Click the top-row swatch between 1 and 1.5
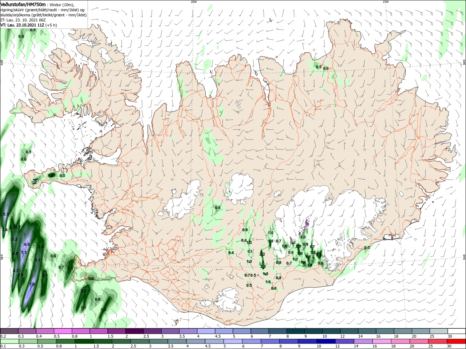The width and height of the screenshot is (466, 349). pos(99,331)
